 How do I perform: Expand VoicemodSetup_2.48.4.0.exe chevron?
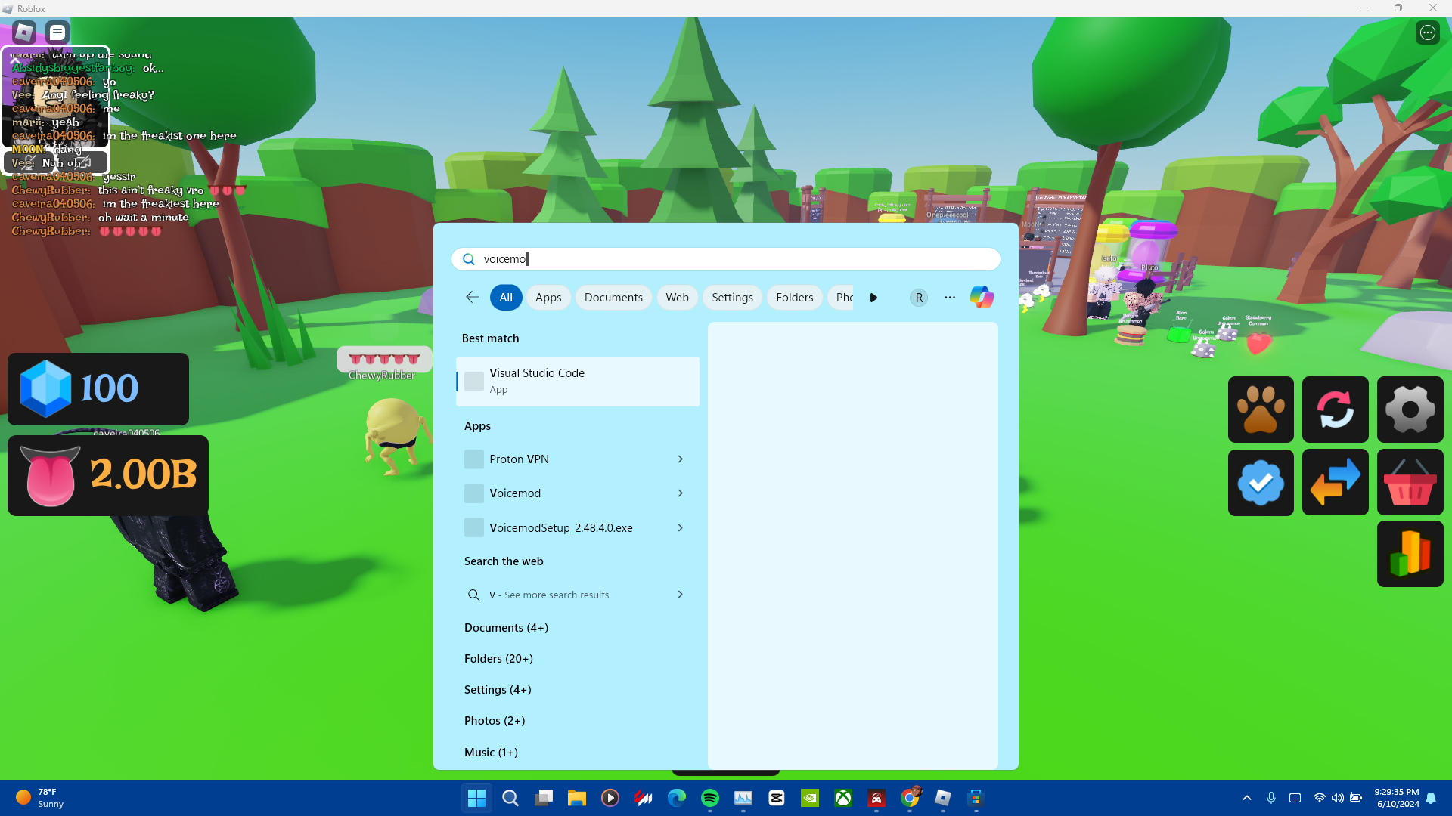(x=680, y=528)
